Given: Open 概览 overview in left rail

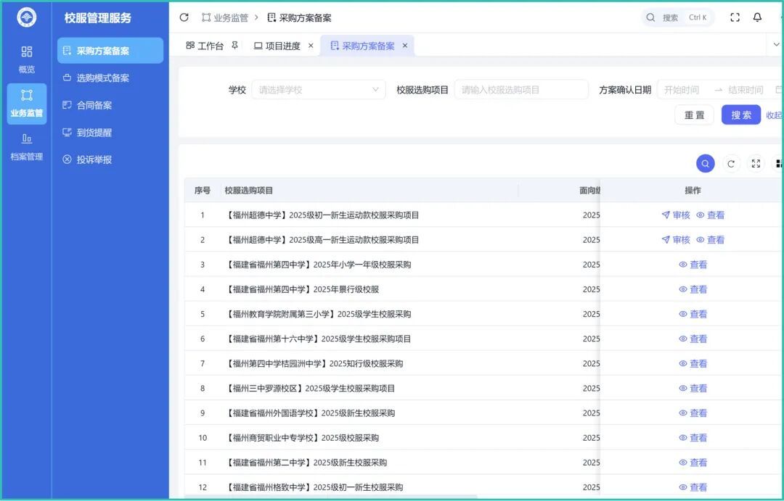Looking at the screenshot, I should [x=27, y=59].
